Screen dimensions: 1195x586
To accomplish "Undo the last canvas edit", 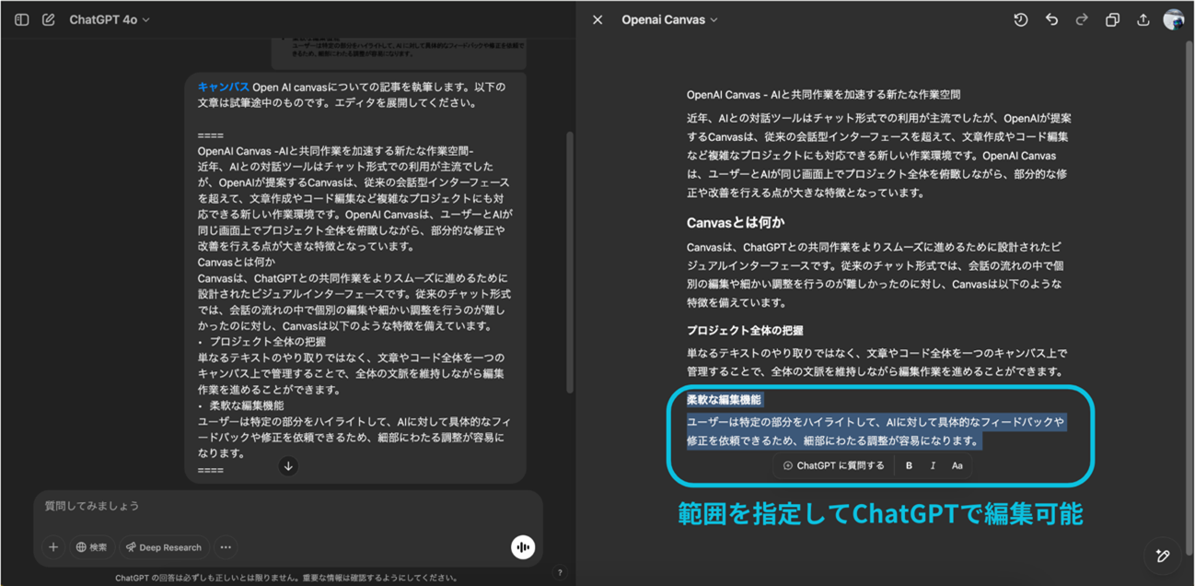I will coord(1051,19).
